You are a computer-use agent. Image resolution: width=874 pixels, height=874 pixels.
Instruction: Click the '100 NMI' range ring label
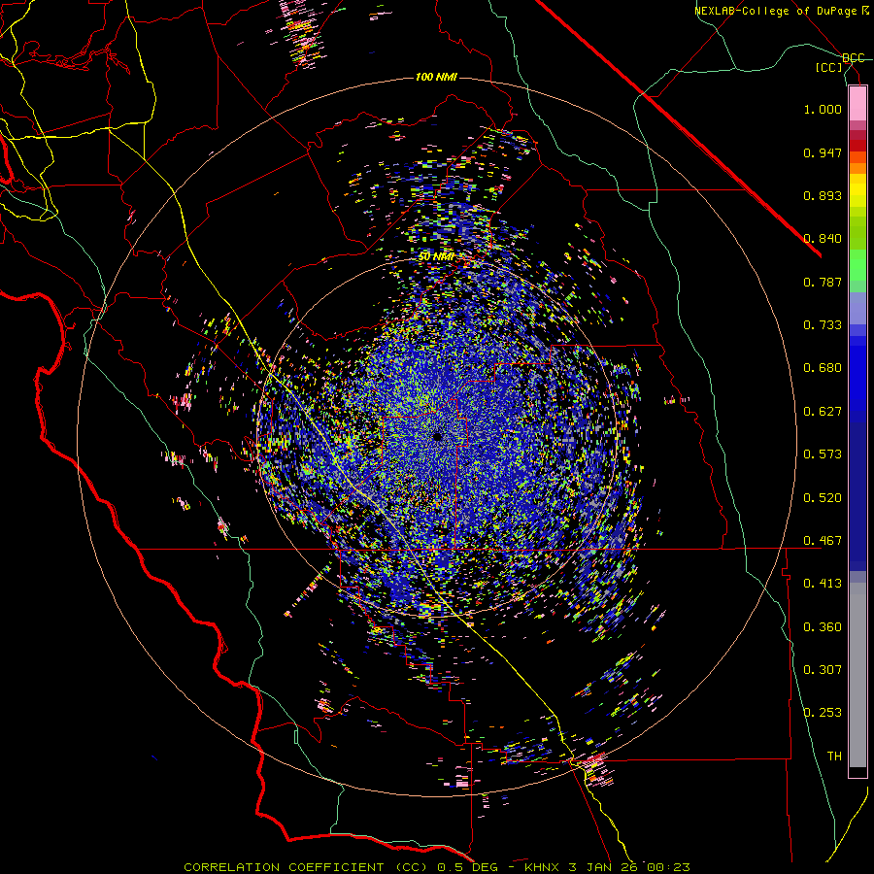pos(436,77)
